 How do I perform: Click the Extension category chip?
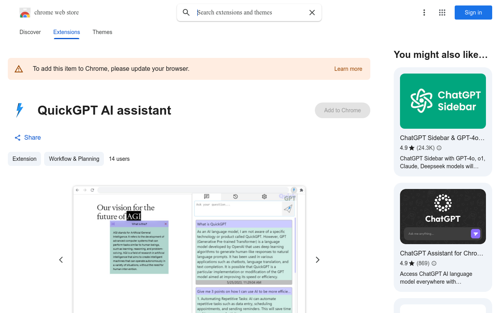24,159
